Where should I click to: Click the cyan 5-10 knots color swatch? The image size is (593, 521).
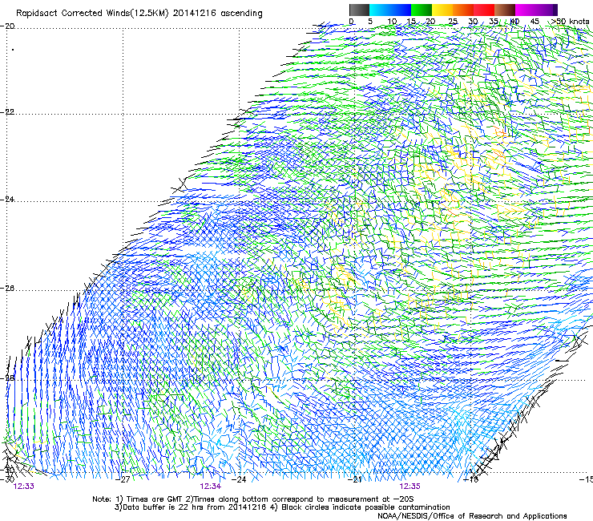click(380, 10)
